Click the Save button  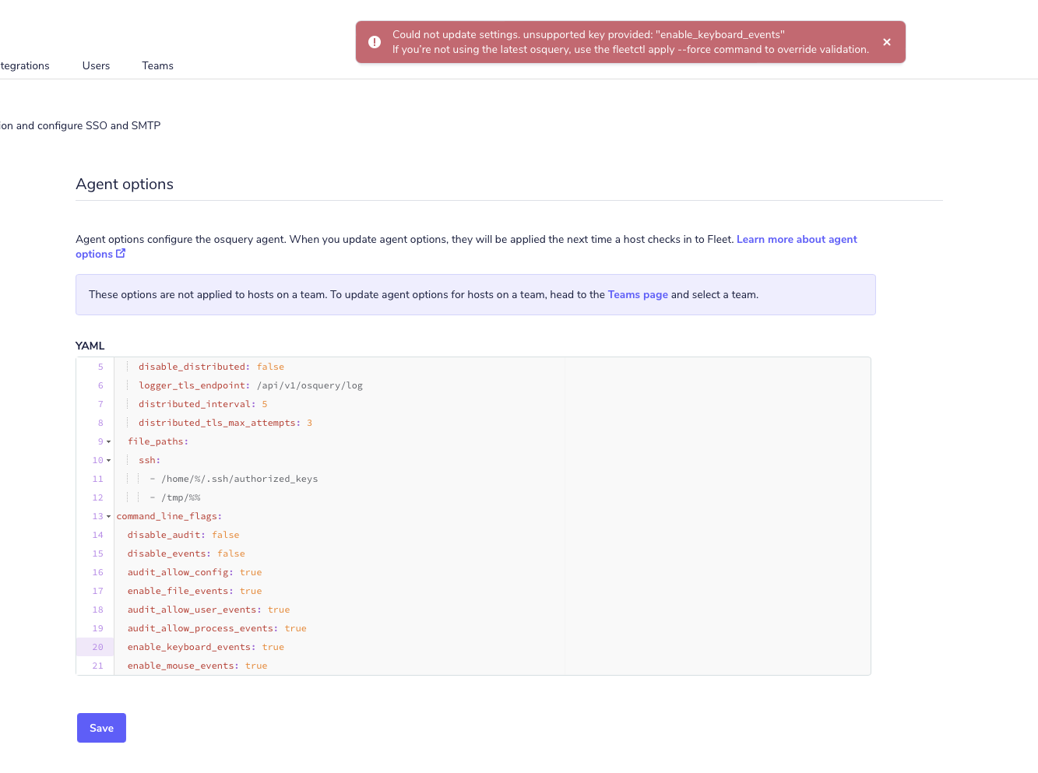point(101,728)
